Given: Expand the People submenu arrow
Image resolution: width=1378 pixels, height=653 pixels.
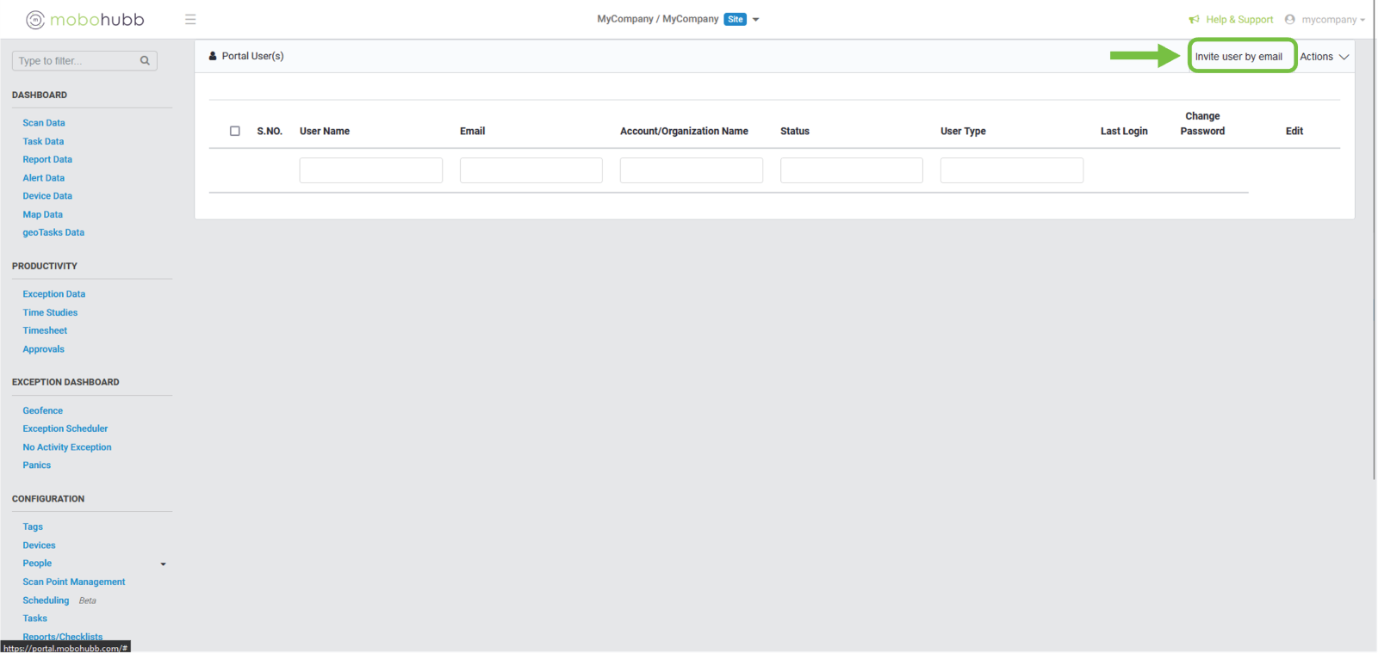Looking at the screenshot, I should [x=163, y=564].
